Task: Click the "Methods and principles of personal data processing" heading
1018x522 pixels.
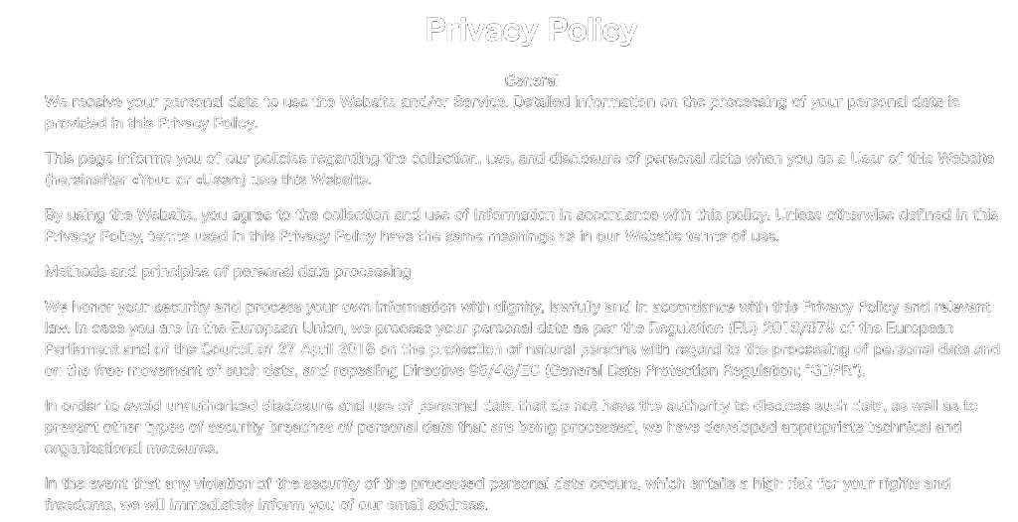Action: [x=228, y=272]
